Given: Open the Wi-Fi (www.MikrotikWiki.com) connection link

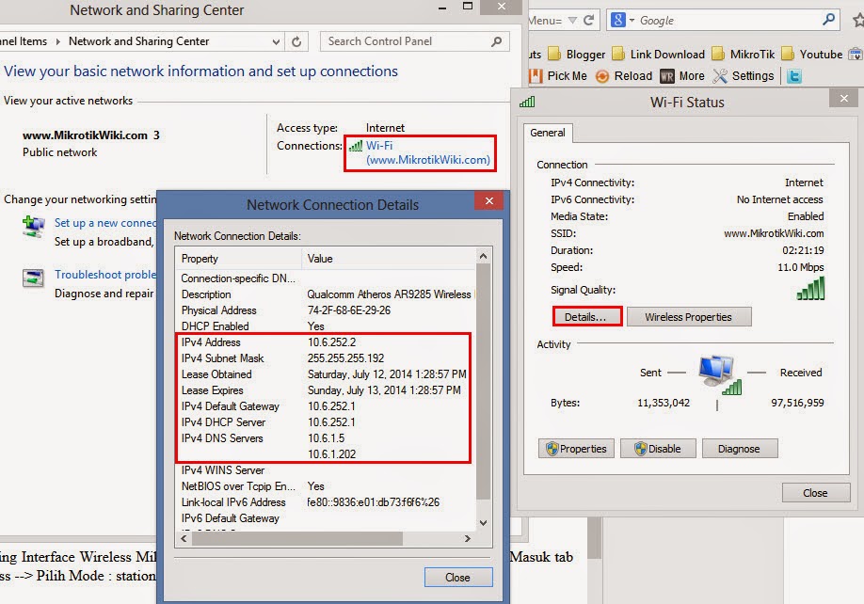Looking at the screenshot, I should 427,152.
